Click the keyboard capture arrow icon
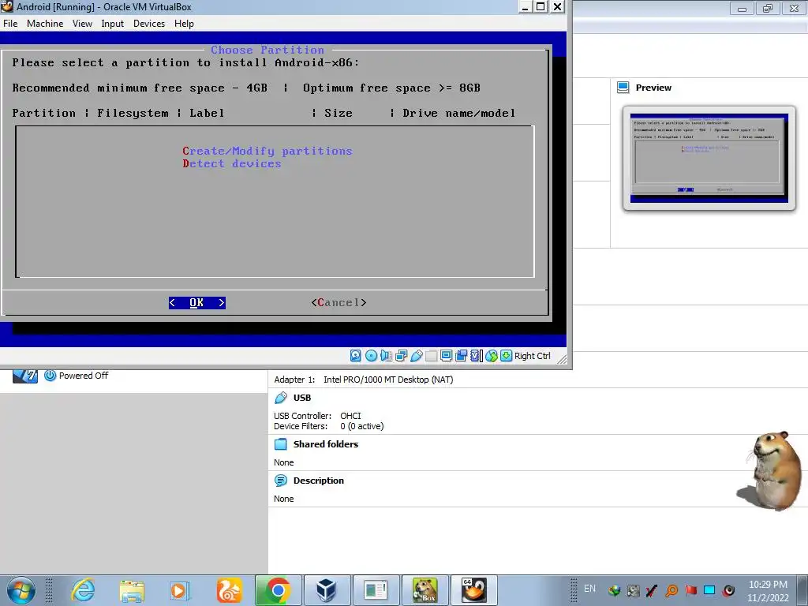Screen dimensions: 808x606 click(507, 356)
